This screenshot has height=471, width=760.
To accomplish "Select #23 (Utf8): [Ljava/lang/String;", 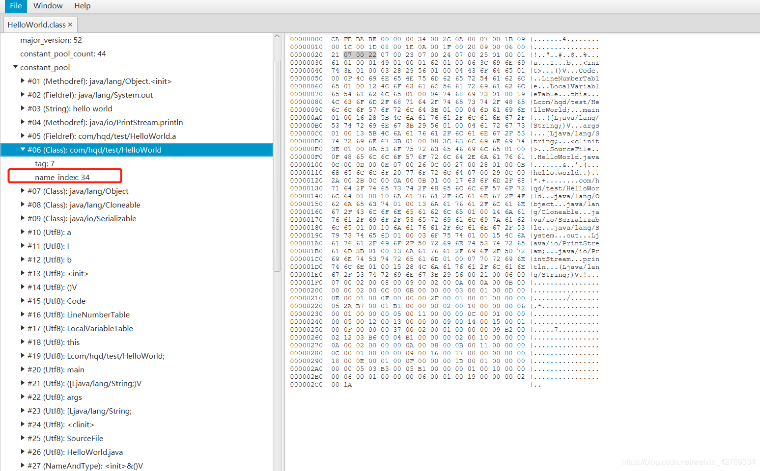I will point(80,411).
